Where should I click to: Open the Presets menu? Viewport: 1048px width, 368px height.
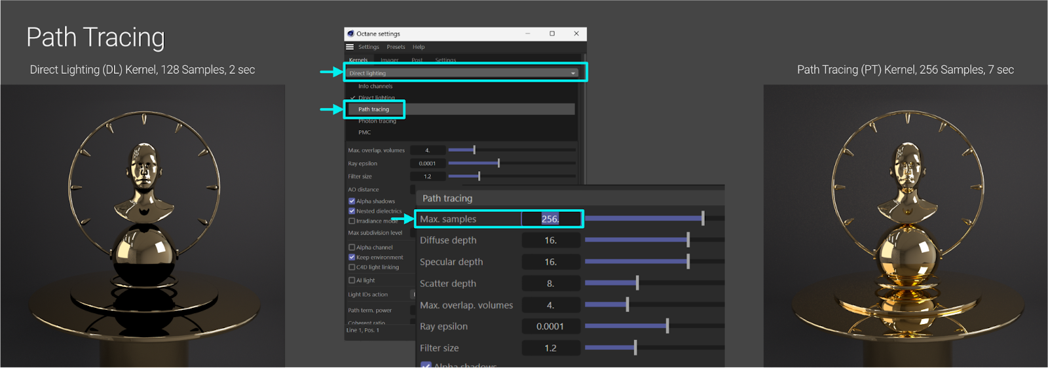(x=396, y=47)
